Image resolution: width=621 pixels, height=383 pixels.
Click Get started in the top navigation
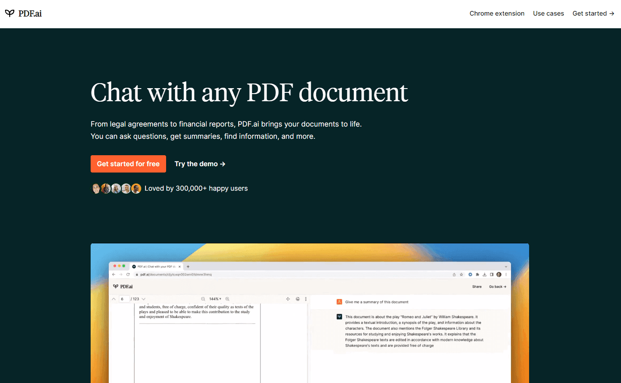(x=593, y=13)
